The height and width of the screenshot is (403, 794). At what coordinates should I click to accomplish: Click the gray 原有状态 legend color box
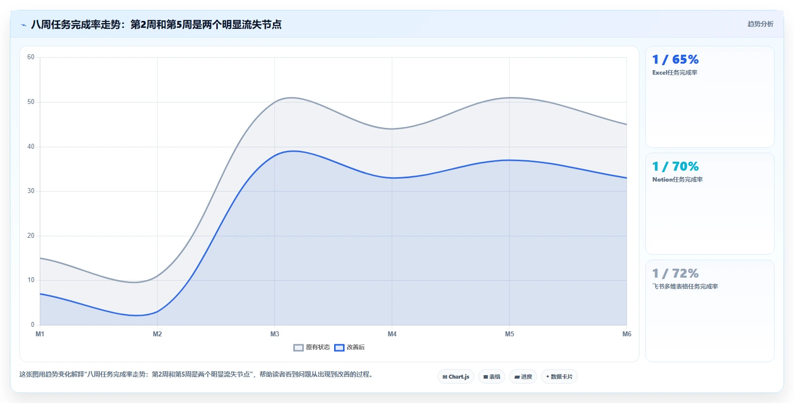(x=298, y=348)
